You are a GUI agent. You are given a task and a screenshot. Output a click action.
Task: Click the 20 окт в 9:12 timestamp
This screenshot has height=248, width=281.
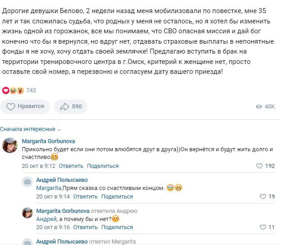[x=37, y=166]
